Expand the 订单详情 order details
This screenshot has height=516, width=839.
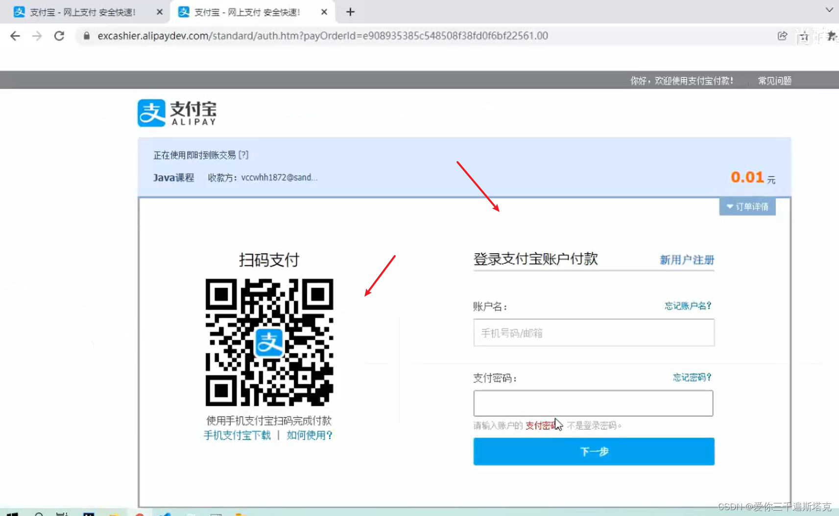pos(747,207)
